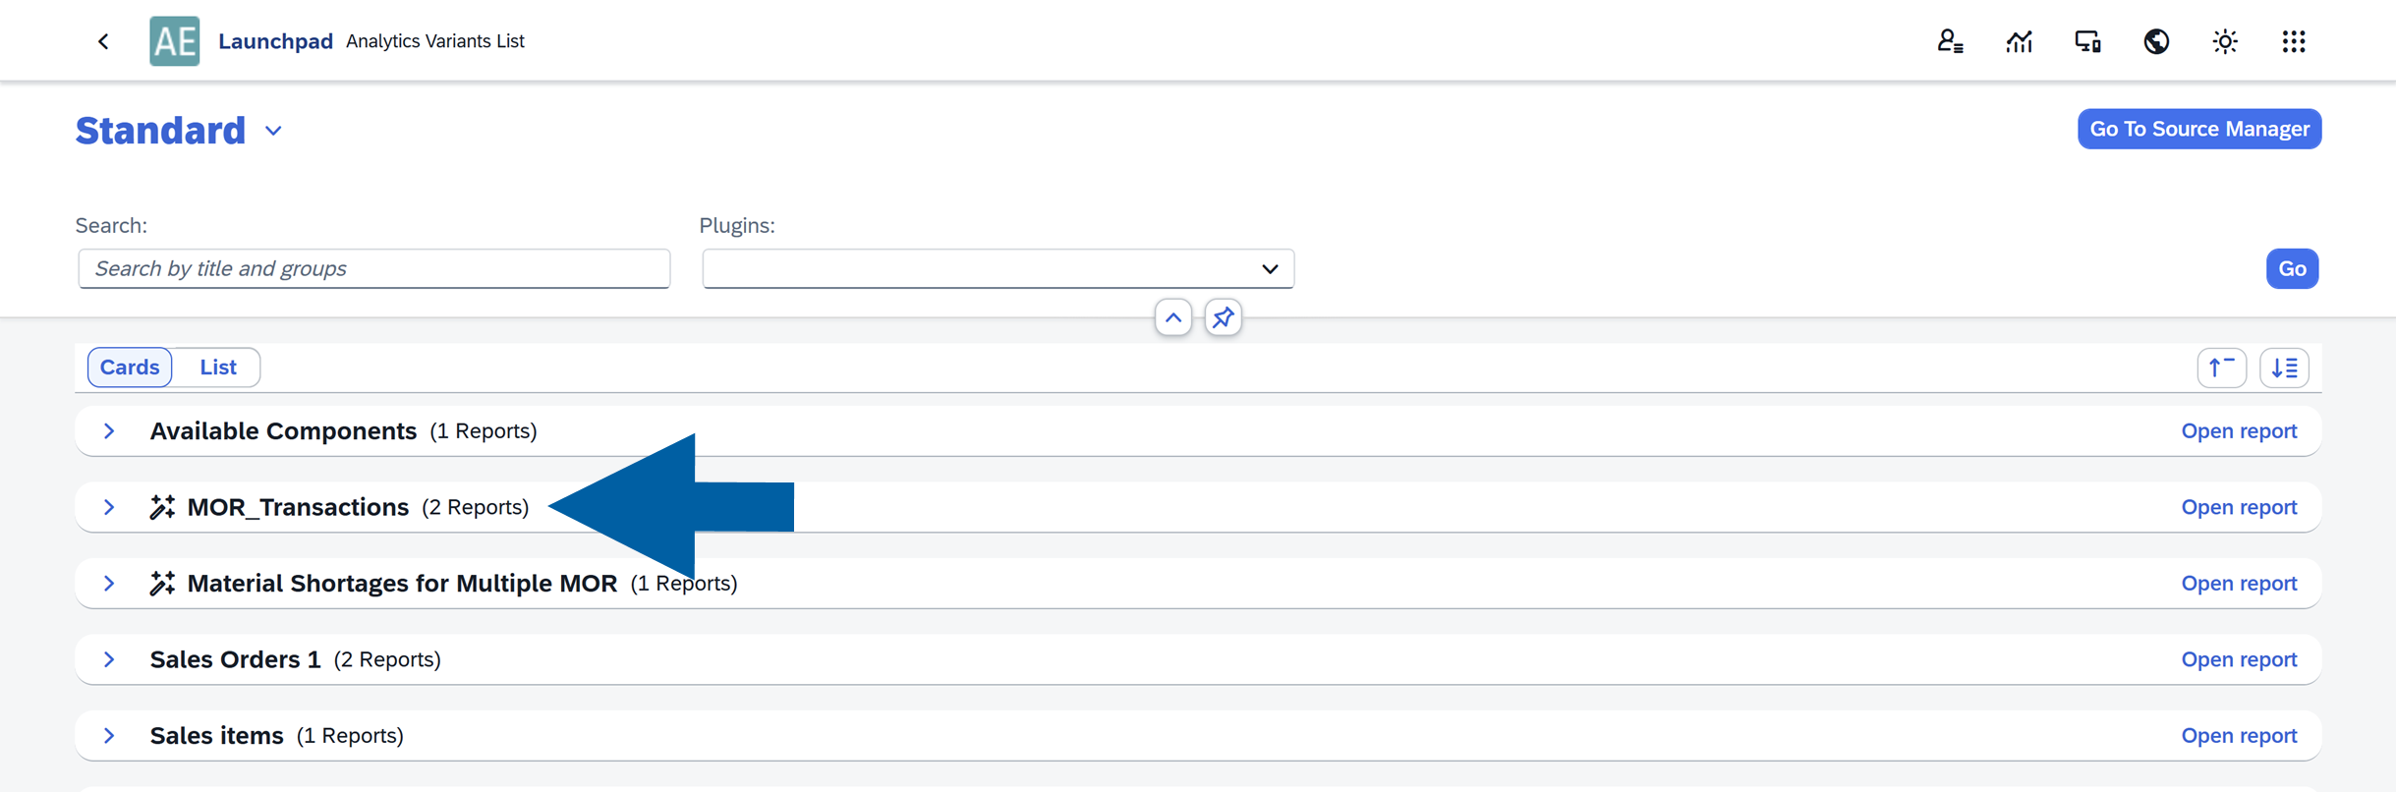Toggle the pin filter bar button
2396x792 pixels.
pos(1223,317)
